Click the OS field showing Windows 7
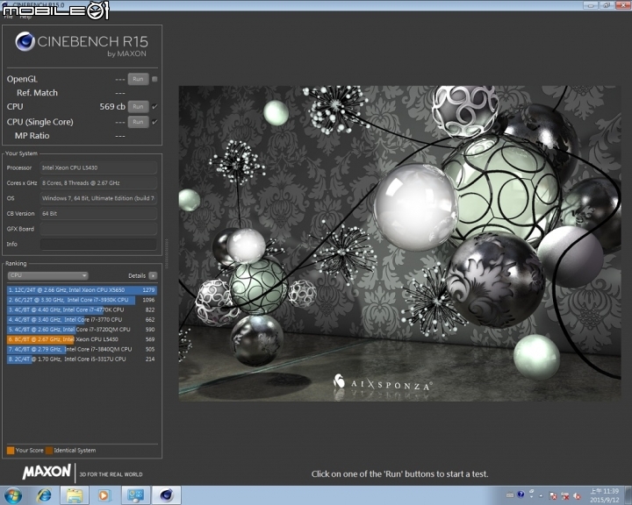Image resolution: width=632 pixels, height=505 pixels. click(x=98, y=198)
